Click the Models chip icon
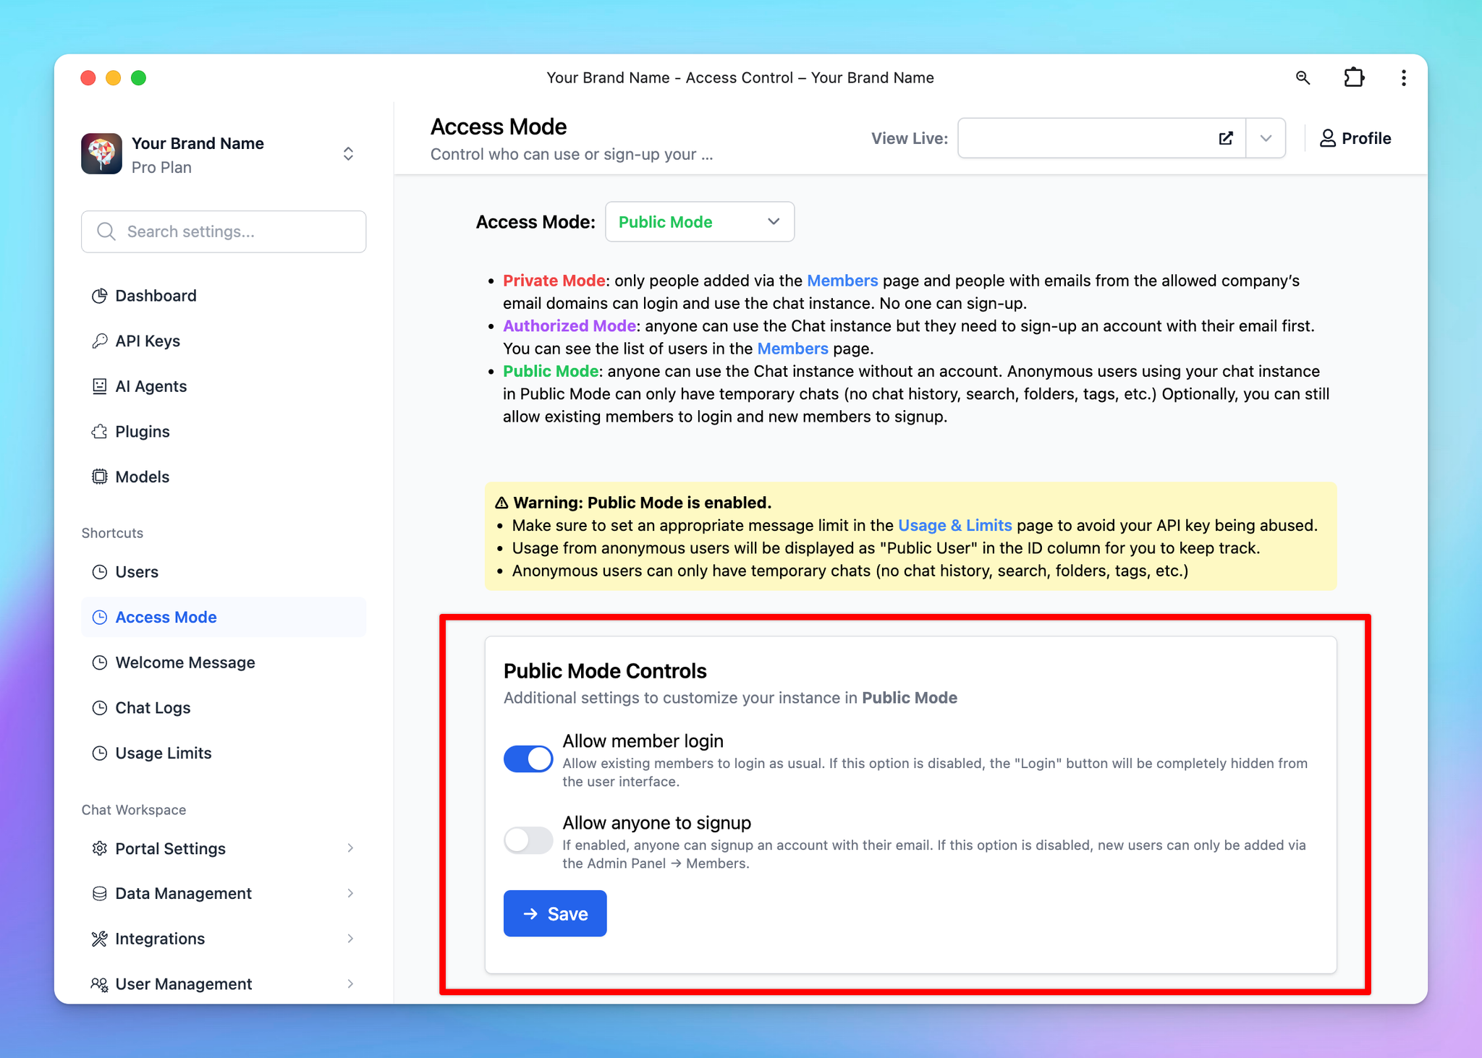 [100, 477]
